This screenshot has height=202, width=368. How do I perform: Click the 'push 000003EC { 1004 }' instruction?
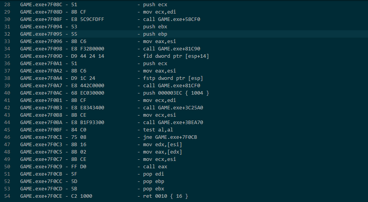pos(176,93)
